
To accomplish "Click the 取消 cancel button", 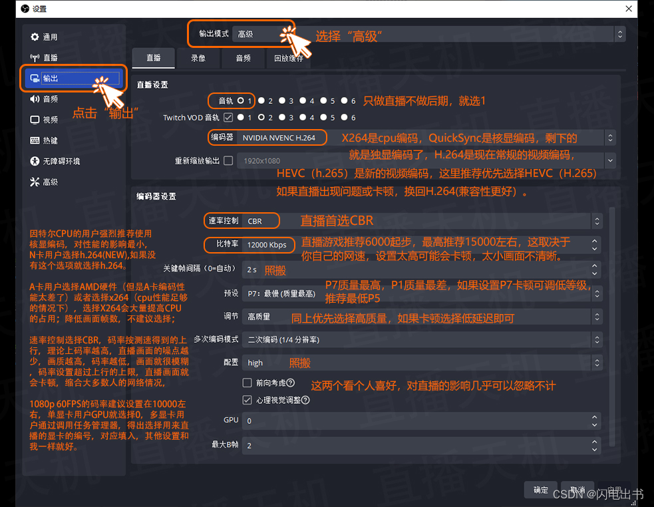I will (577, 490).
